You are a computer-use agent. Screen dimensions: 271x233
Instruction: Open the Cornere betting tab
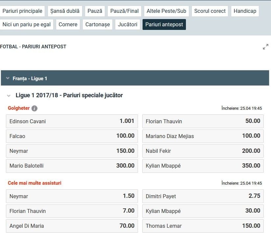pos(68,24)
